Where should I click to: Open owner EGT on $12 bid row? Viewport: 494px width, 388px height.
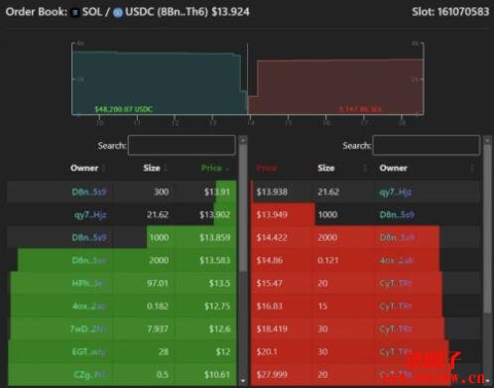pos(89,351)
